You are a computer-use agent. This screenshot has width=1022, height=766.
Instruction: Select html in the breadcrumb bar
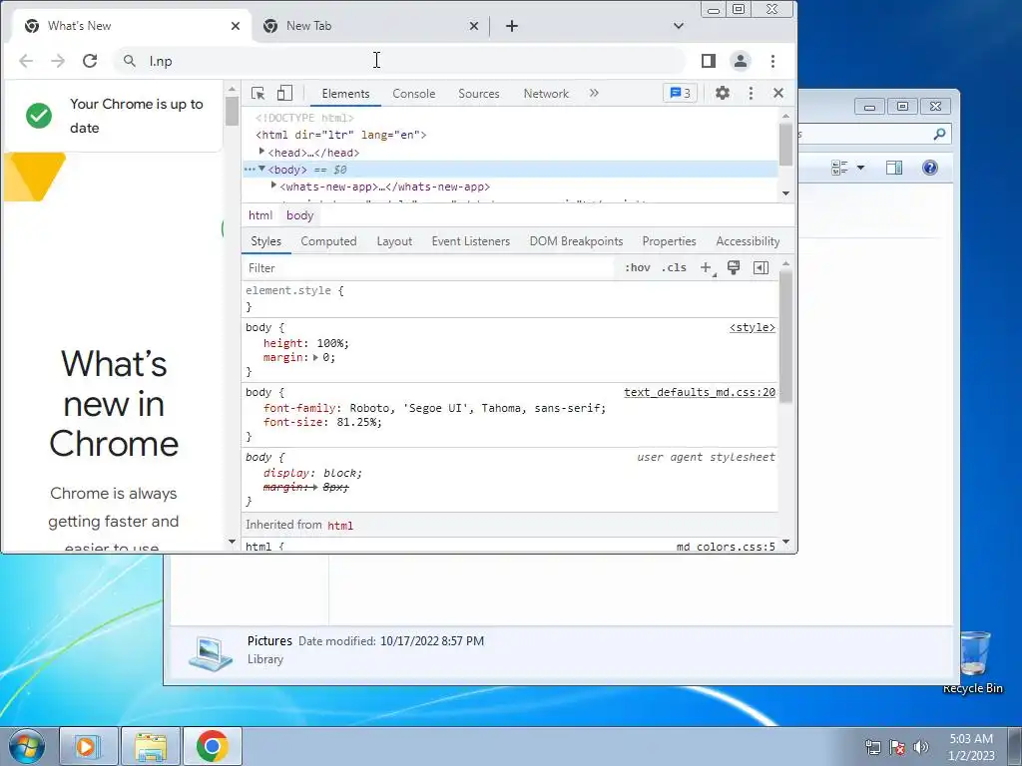tap(260, 215)
